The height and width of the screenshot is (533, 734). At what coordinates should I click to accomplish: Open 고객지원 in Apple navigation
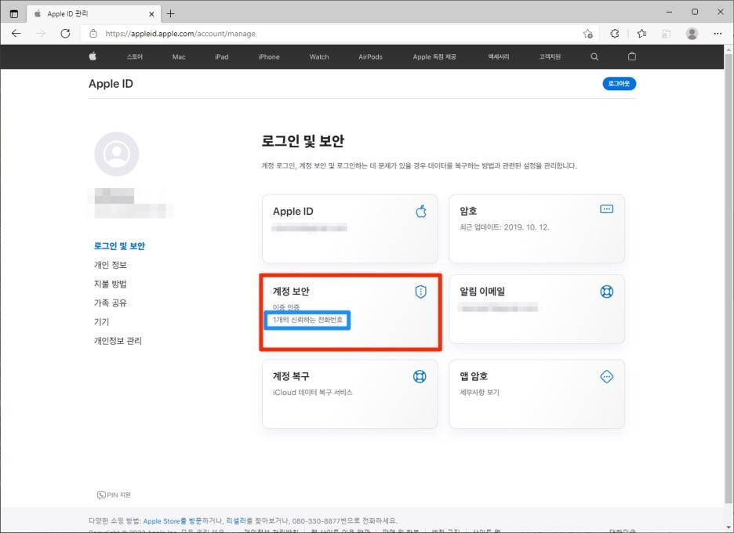point(550,56)
